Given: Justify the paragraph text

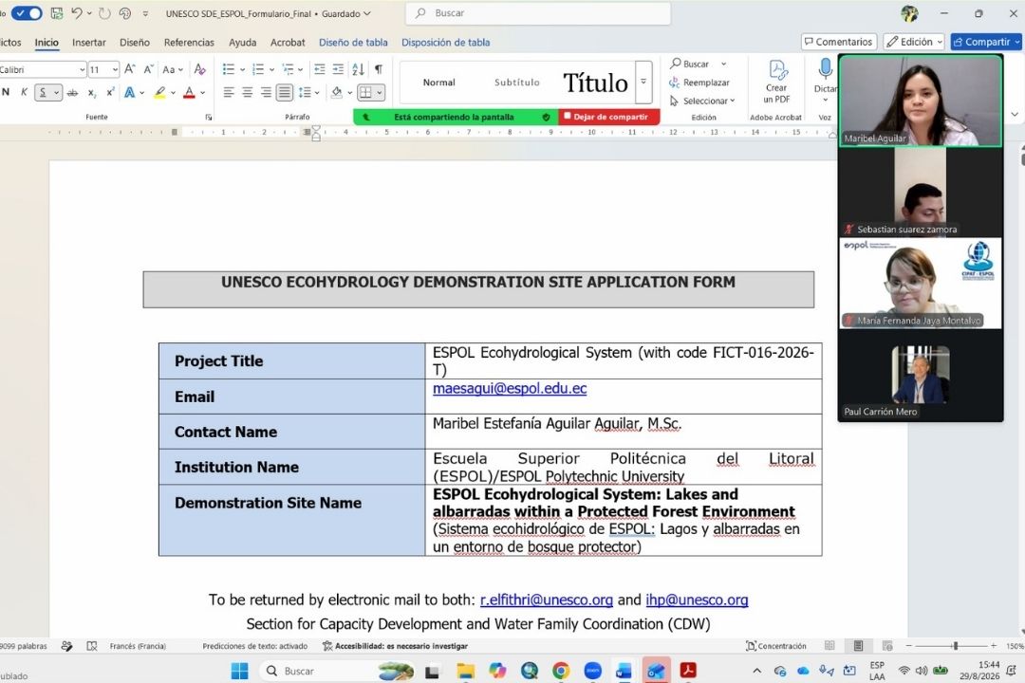Looking at the screenshot, I should click(x=285, y=92).
